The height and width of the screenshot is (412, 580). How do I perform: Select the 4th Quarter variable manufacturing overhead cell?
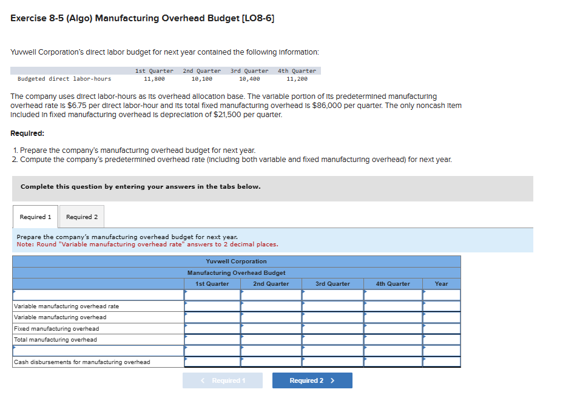[392, 317]
